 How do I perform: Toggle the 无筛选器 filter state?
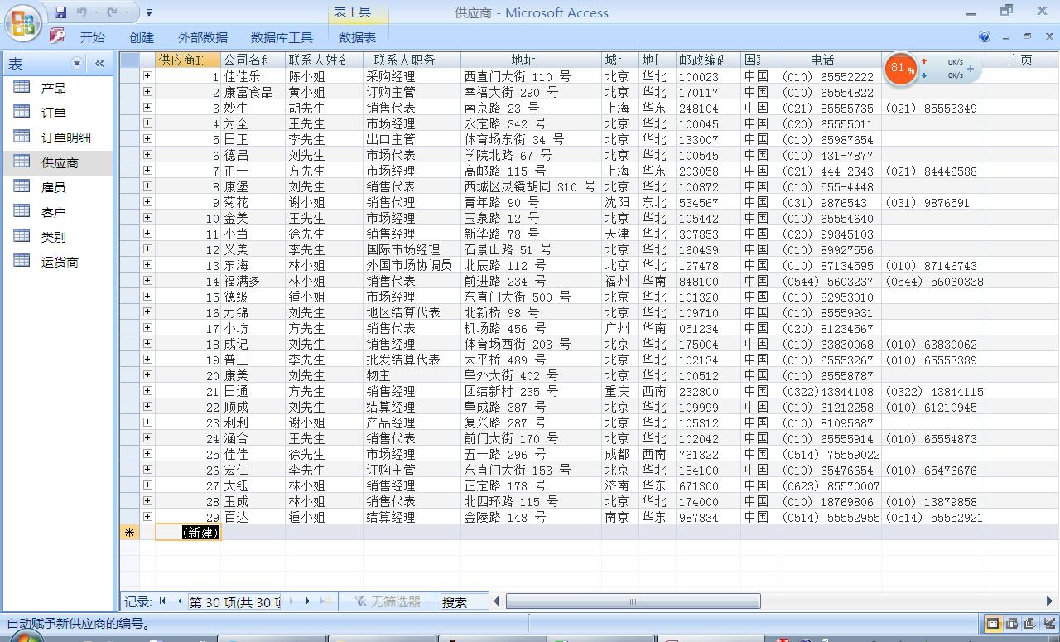click(389, 602)
